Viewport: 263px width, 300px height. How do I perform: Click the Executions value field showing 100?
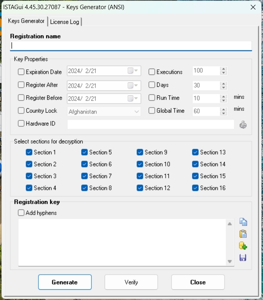(206, 71)
